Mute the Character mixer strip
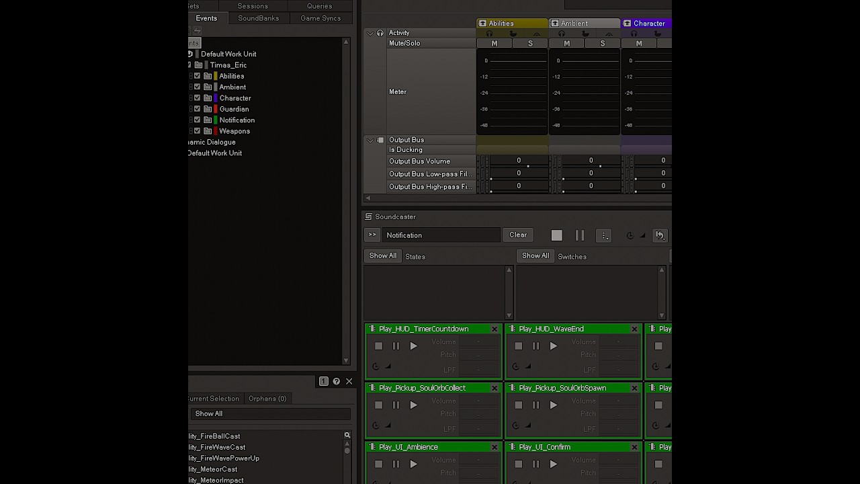The height and width of the screenshot is (484, 860). (x=639, y=44)
